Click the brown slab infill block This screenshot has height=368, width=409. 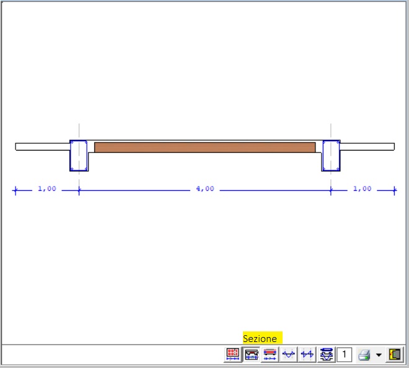tap(205, 147)
